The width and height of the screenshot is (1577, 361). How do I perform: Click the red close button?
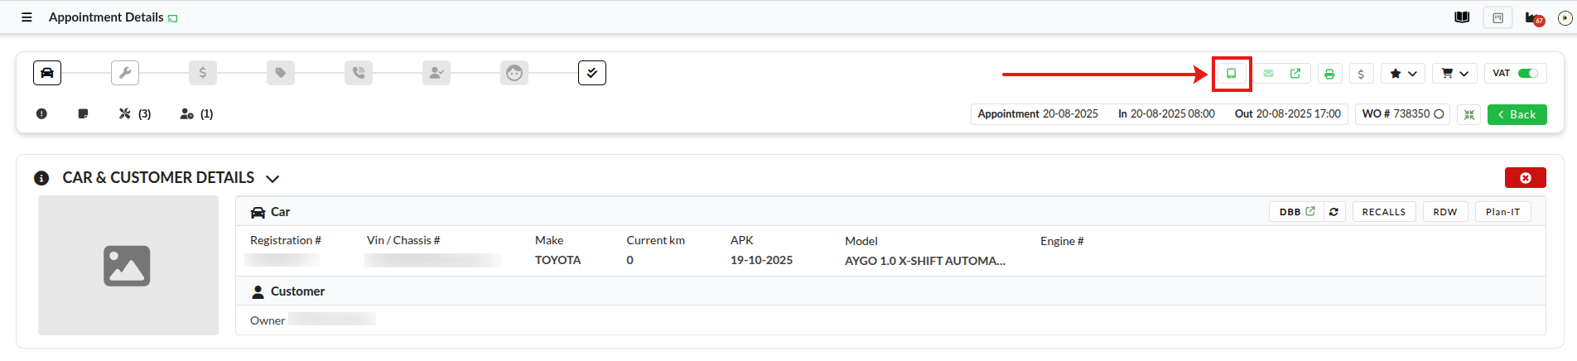pos(1525,178)
